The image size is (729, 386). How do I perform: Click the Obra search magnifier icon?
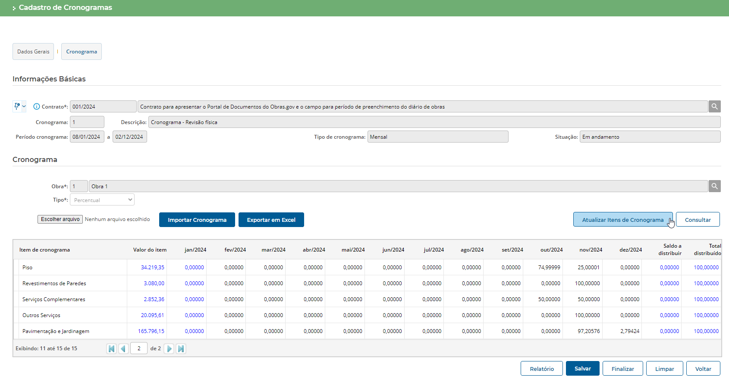(714, 186)
